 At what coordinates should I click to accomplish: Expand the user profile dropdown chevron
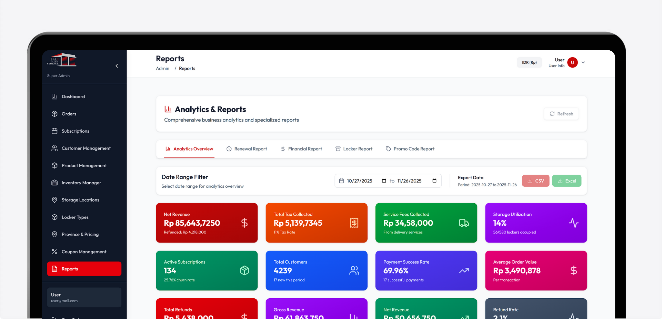(x=583, y=62)
